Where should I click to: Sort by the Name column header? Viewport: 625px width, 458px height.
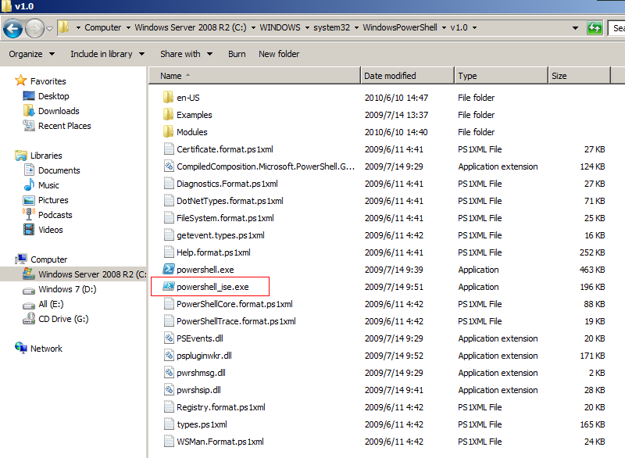coord(255,76)
